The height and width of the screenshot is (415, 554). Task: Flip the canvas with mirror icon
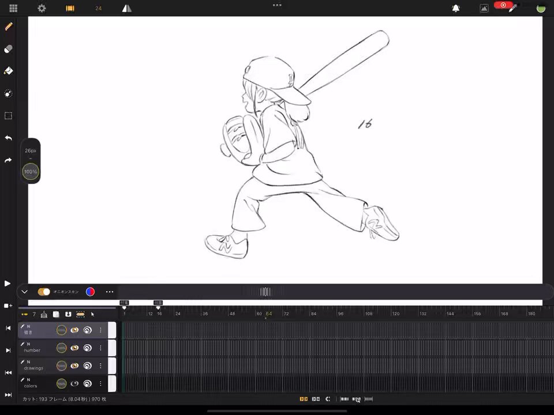pos(126,8)
